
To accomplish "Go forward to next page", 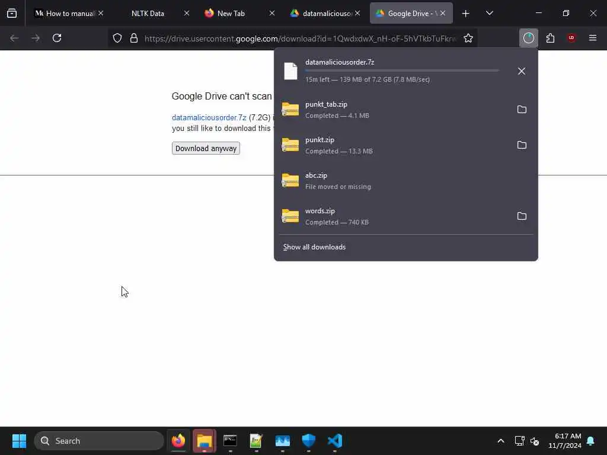I will coord(36,38).
